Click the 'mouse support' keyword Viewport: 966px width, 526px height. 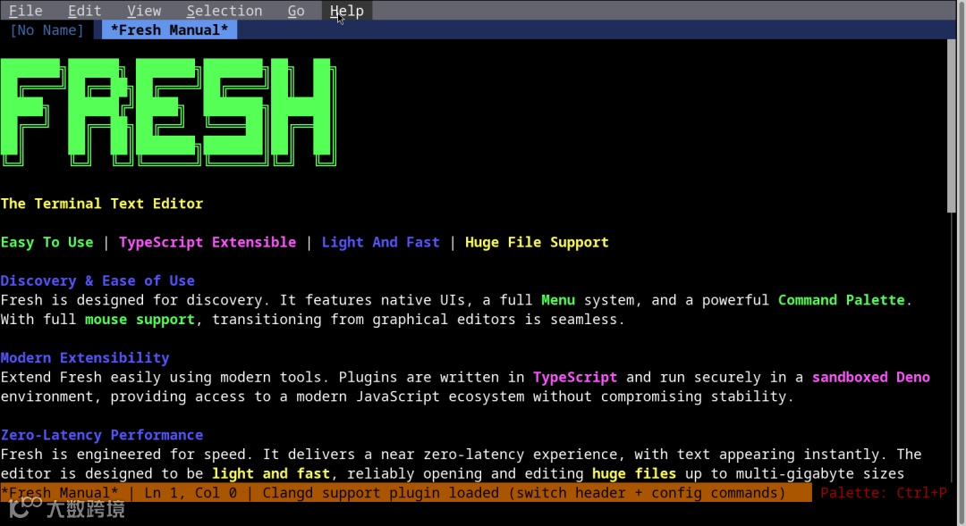[140, 320]
